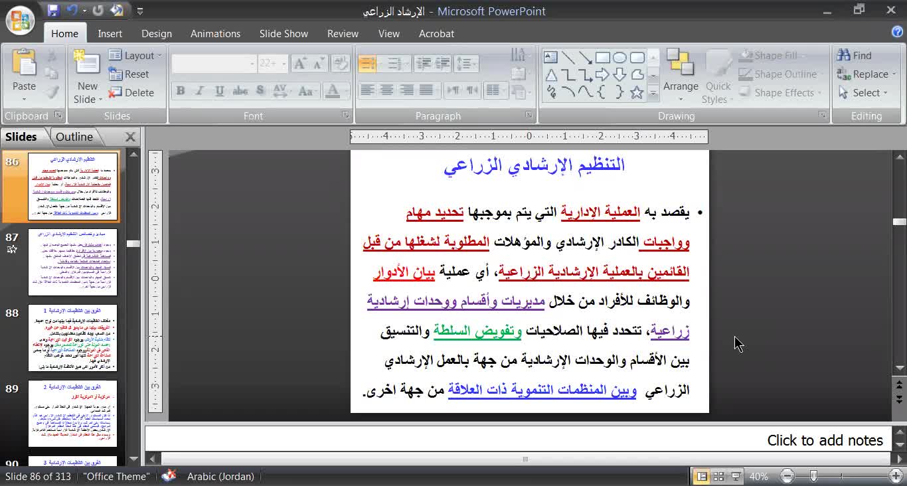Align text right
907x486 pixels.
pos(406,90)
